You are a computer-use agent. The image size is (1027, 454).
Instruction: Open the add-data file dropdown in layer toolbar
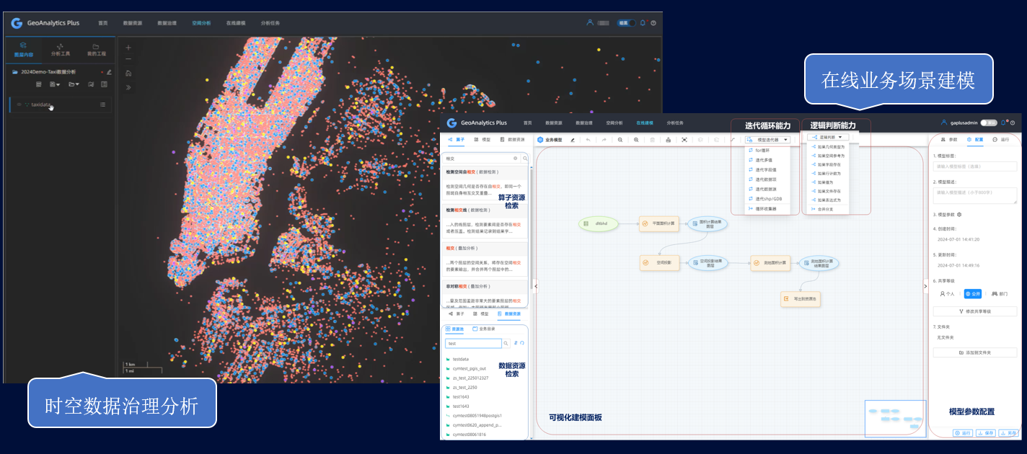(x=56, y=84)
